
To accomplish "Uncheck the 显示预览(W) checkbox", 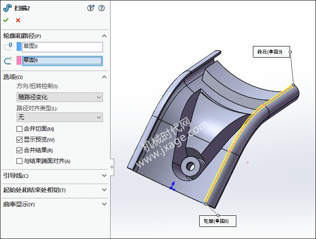I will click(19, 140).
